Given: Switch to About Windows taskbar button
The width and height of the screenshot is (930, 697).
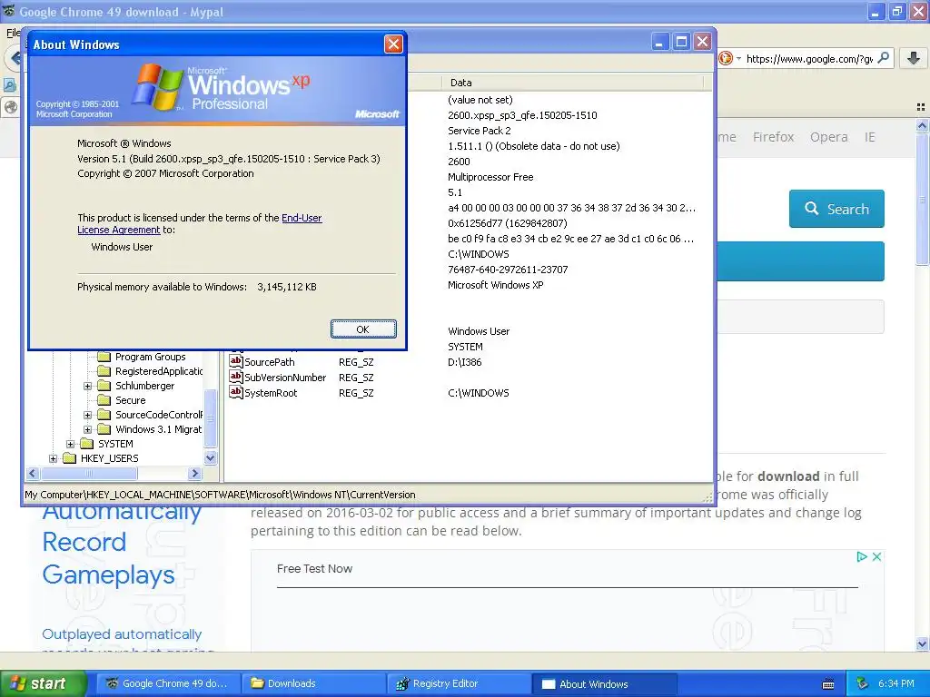Looking at the screenshot, I should pyautogui.click(x=605, y=684).
